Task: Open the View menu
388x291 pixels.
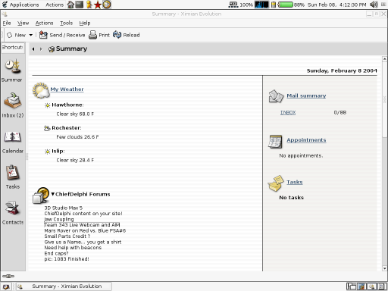Action: coord(23,23)
